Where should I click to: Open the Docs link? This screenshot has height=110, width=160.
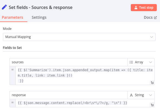[x=150, y=17]
